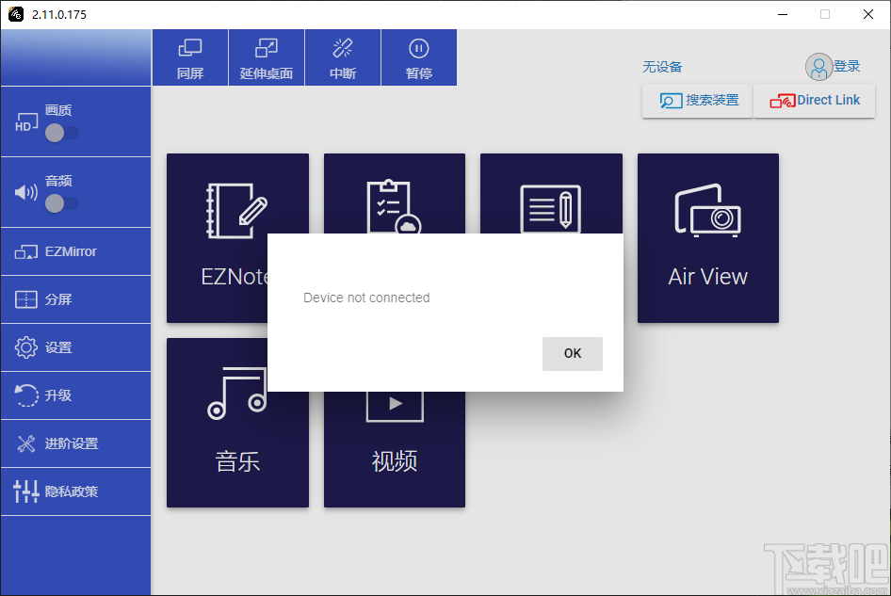This screenshot has width=891, height=596.
Task: Open 分屏 split screen options
Action: coord(75,299)
